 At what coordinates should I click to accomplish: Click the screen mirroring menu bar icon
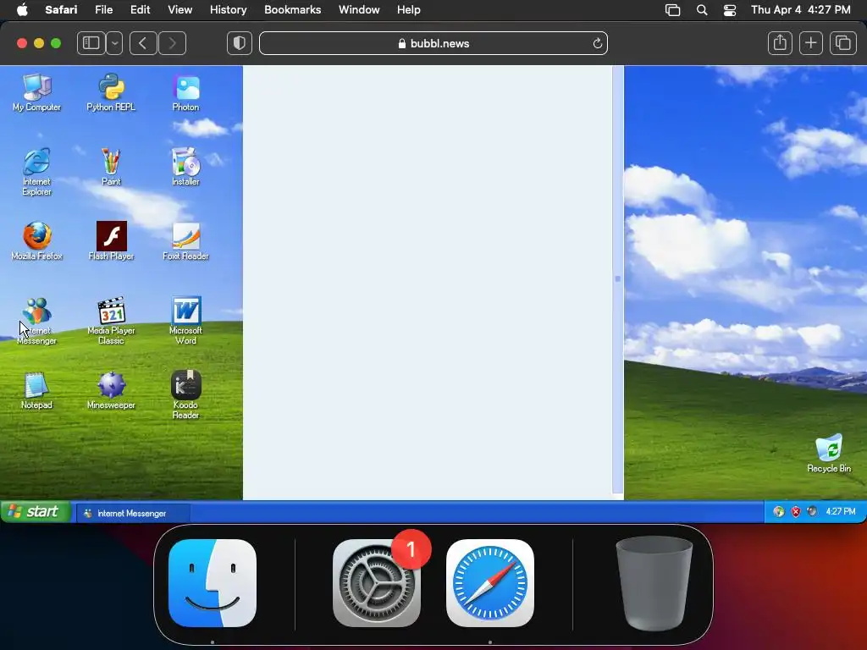tap(672, 10)
